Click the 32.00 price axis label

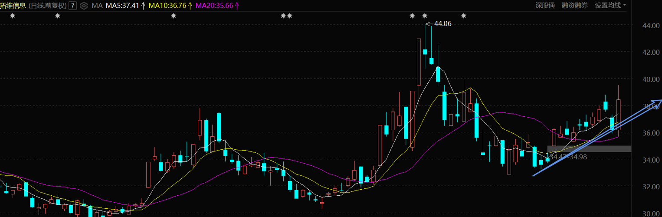(x=651, y=187)
